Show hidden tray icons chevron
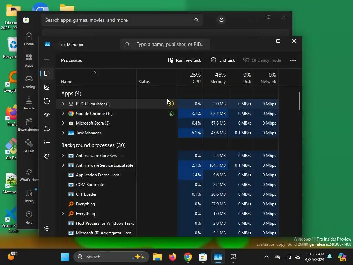The width and height of the screenshot is (353, 265). pyautogui.click(x=266, y=257)
